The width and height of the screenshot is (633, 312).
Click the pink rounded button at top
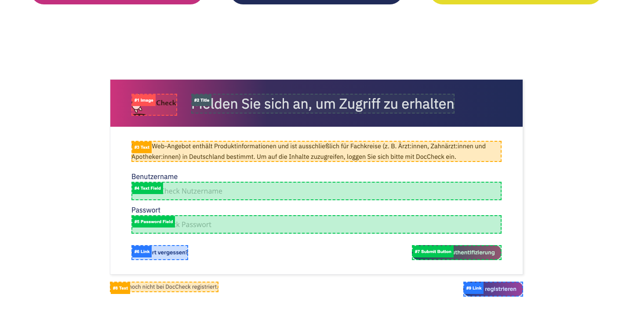coord(117,1)
